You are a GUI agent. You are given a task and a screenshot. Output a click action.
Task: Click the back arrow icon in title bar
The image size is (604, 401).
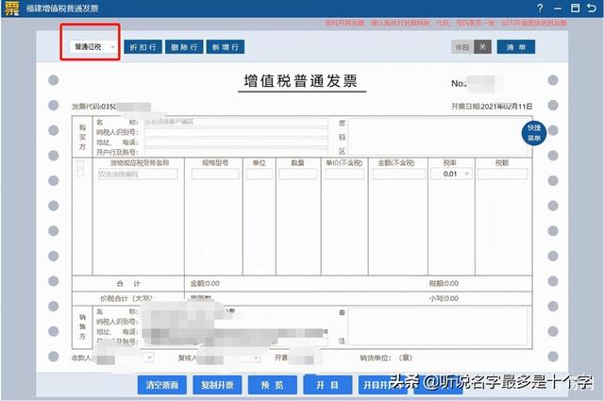(x=592, y=8)
